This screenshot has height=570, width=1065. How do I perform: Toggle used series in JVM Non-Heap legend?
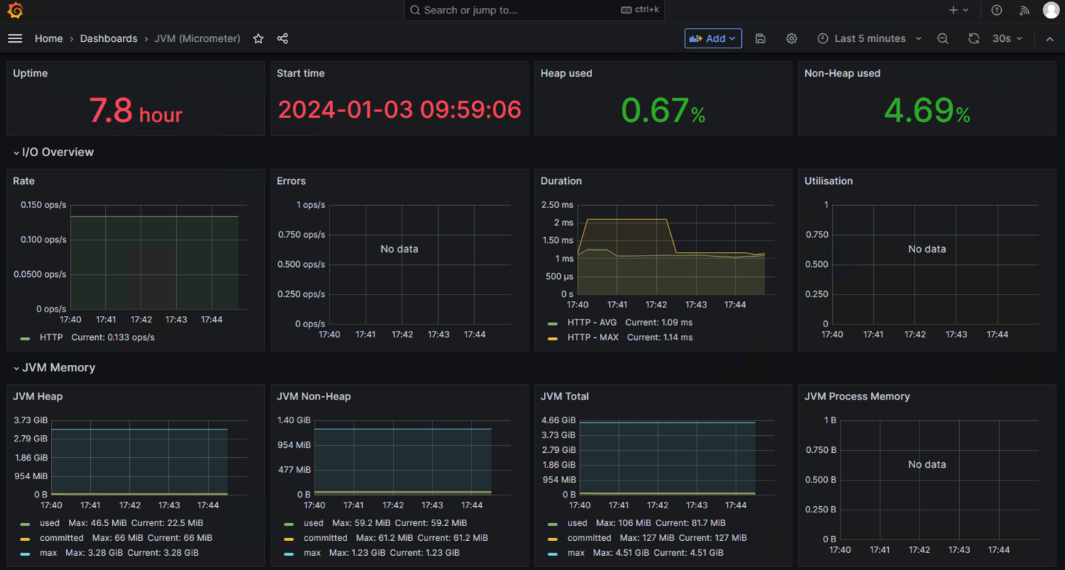pos(313,523)
